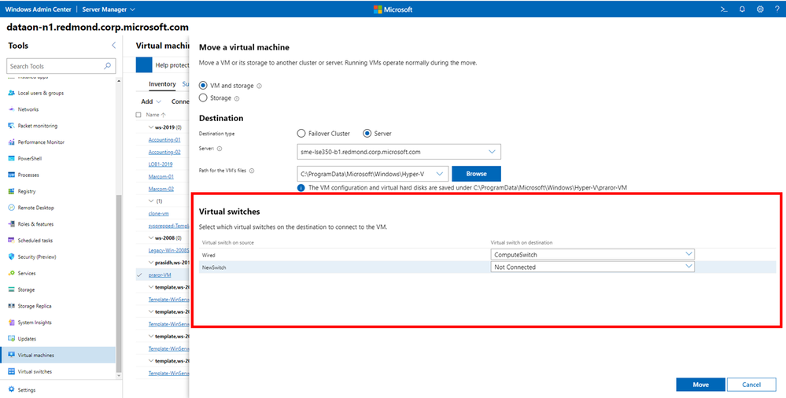Collapse the ws-2008 group

pyautogui.click(x=151, y=238)
